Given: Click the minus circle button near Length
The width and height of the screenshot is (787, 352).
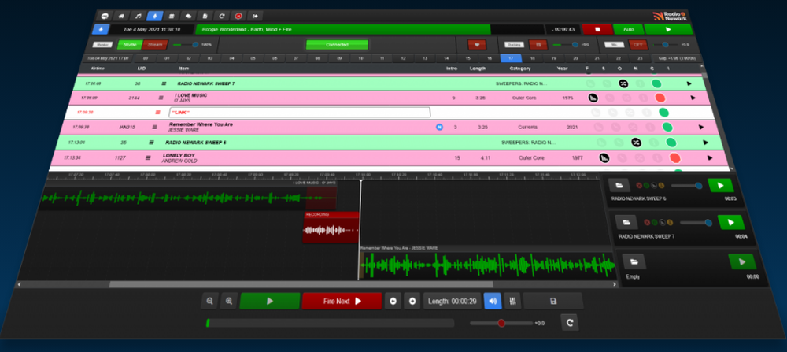Looking at the screenshot, I should pyautogui.click(x=393, y=302).
